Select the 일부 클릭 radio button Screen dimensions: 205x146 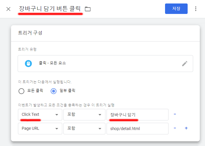(54, 91)
